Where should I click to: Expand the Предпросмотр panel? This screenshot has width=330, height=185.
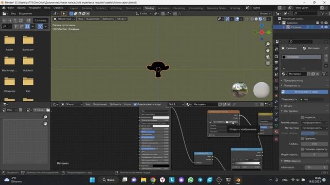pyautogui.click(x=293, y=80)
